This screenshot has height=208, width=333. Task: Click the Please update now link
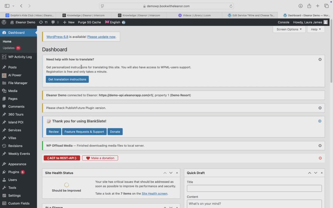click(101, 37)
